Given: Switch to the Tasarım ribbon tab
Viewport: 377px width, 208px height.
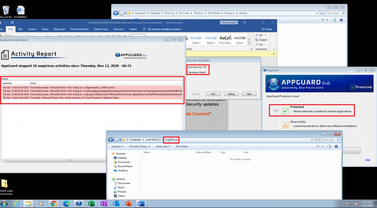Looking at the screenshot, I should click(x=32, y=29).
